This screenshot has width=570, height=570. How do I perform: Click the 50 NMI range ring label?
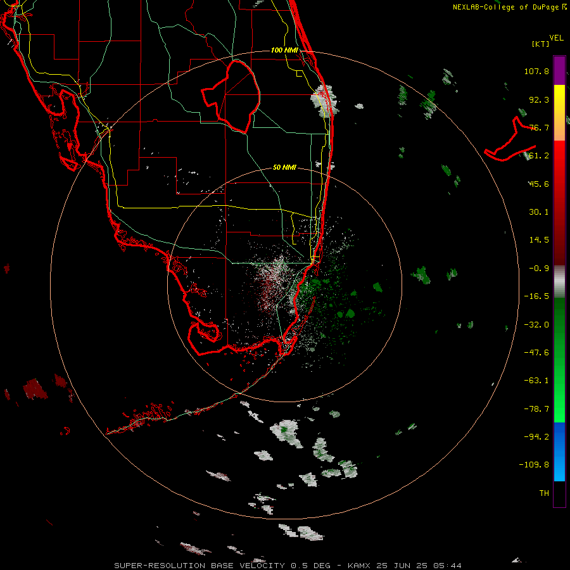pos(284,168)
